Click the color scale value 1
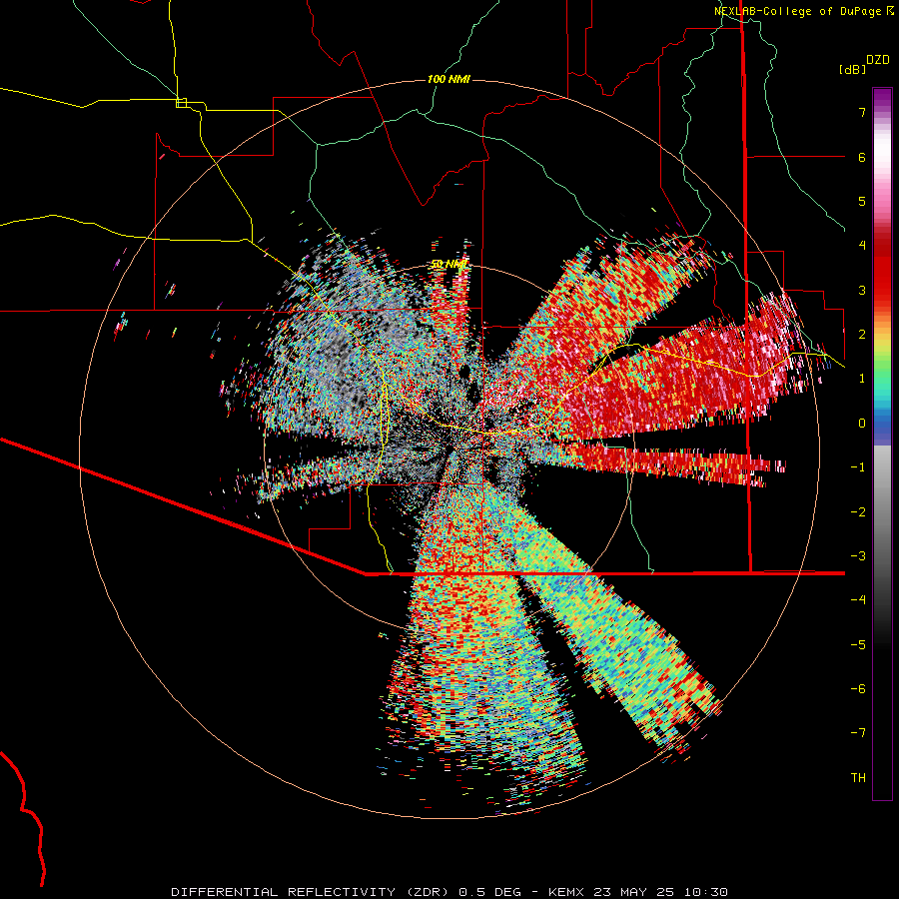This screenshot has width=899, height=899. click(862, 379)
